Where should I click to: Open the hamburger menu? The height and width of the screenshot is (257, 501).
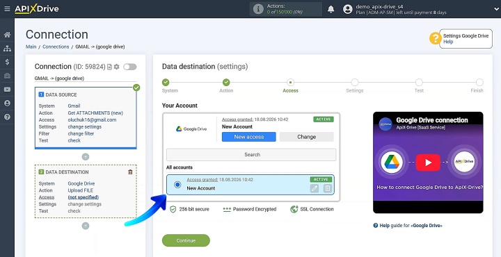pos(7,9)
